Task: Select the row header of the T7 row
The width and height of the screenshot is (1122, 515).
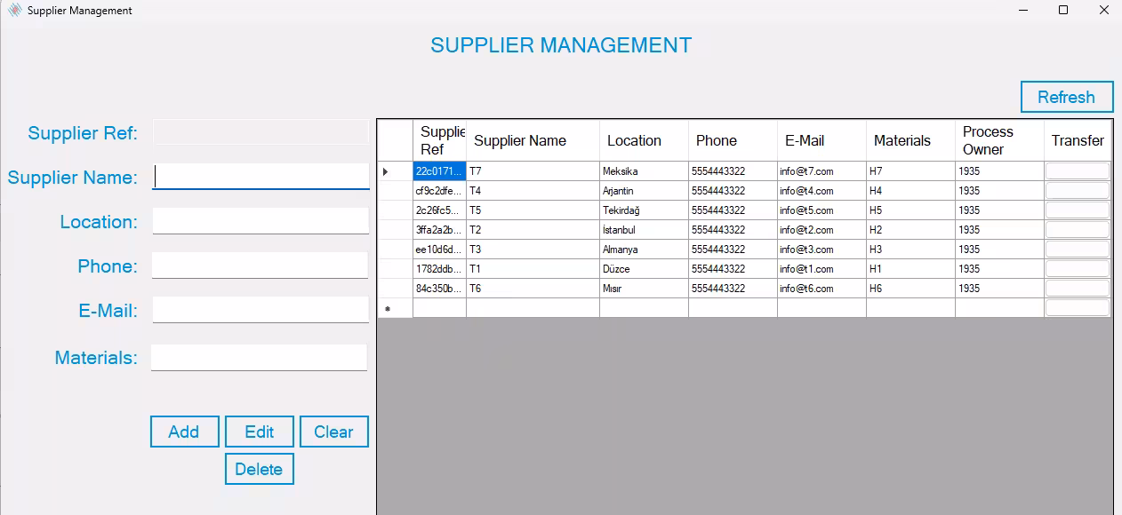Action: [x=395, y=171]
